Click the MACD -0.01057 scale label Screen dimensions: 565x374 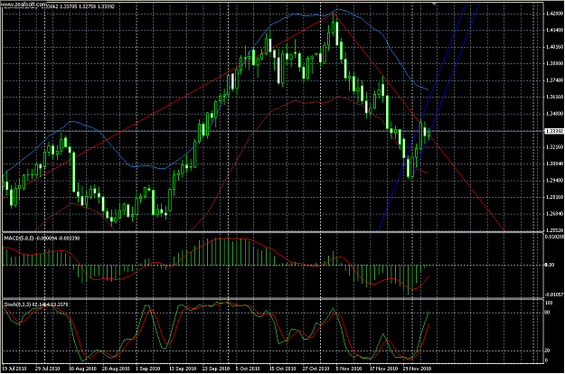point(554,295)
